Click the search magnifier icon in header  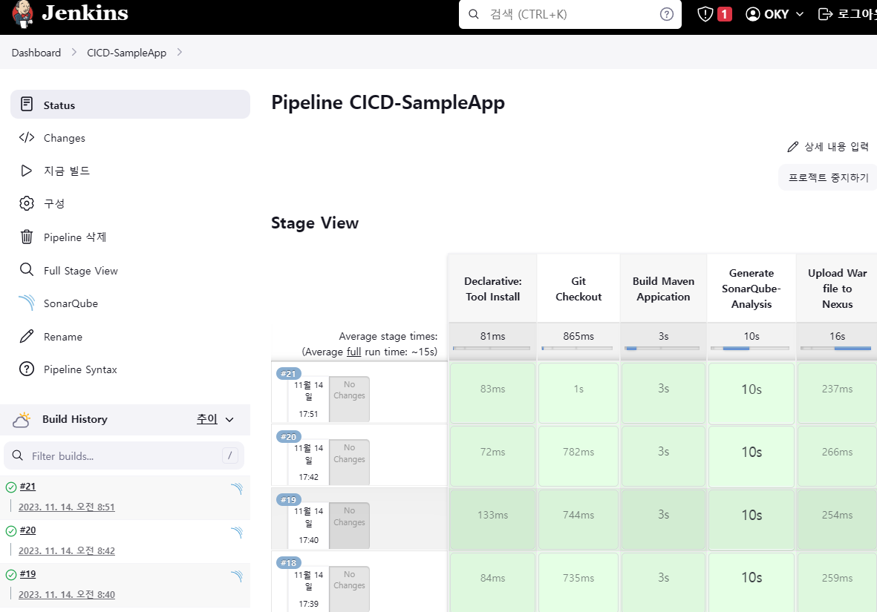coord(474,14)
